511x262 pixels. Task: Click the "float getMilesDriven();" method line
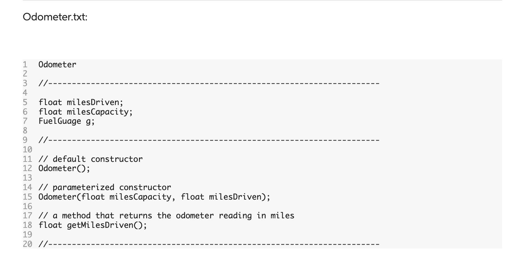[93, 225]
